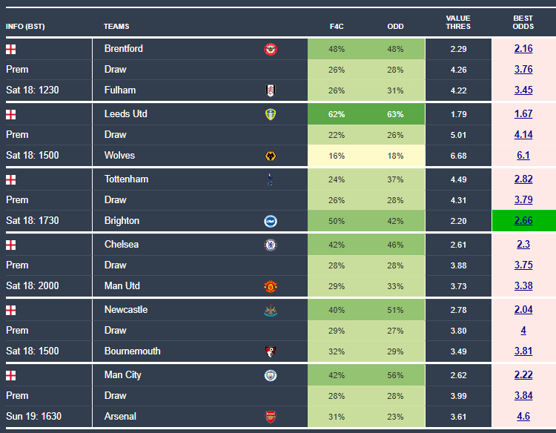Click the Wolves club crest icon
556x433 pixels.
pyautogui.click(x=271, y=156)
